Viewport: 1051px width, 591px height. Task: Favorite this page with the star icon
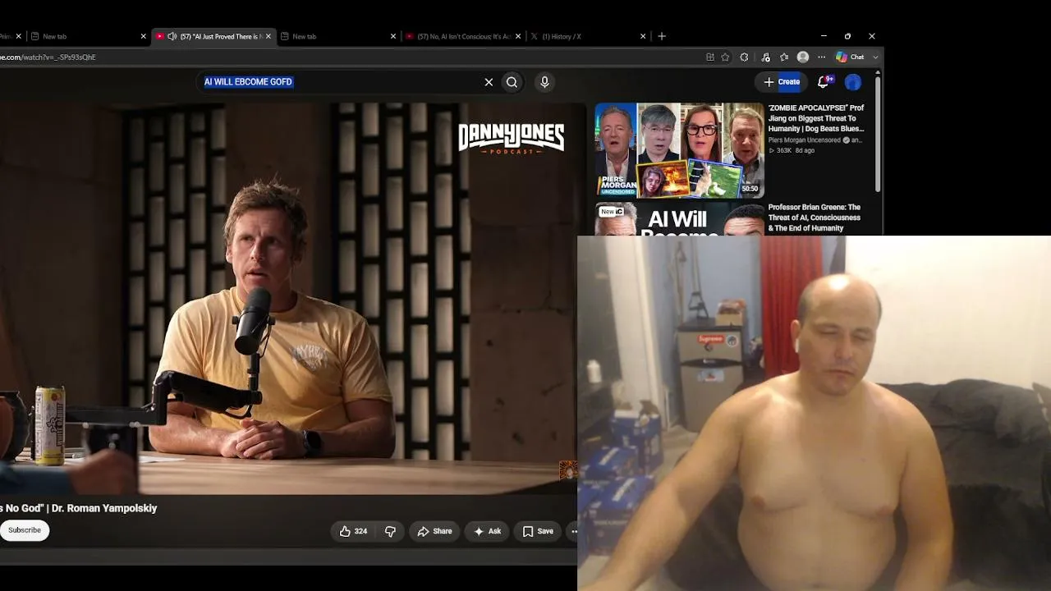(725, 57)
